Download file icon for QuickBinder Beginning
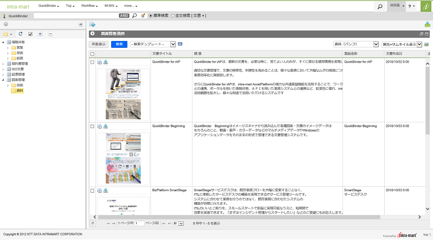Image resolution: width=433 pixels, height=240 pixels. point(105,126)
